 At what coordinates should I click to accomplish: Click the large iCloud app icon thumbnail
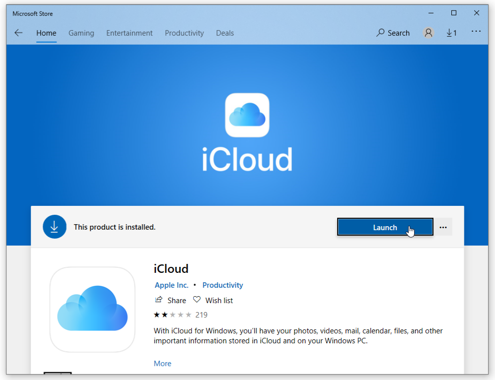click(92, 310)
